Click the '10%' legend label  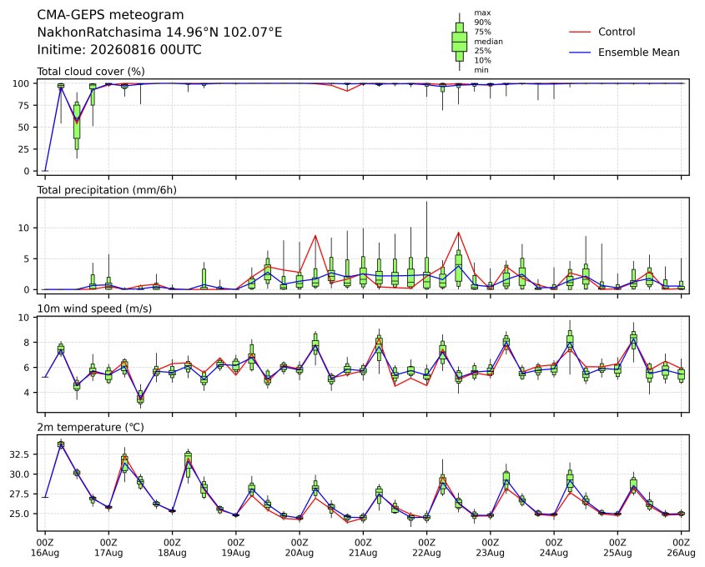(x=482, y=60)
